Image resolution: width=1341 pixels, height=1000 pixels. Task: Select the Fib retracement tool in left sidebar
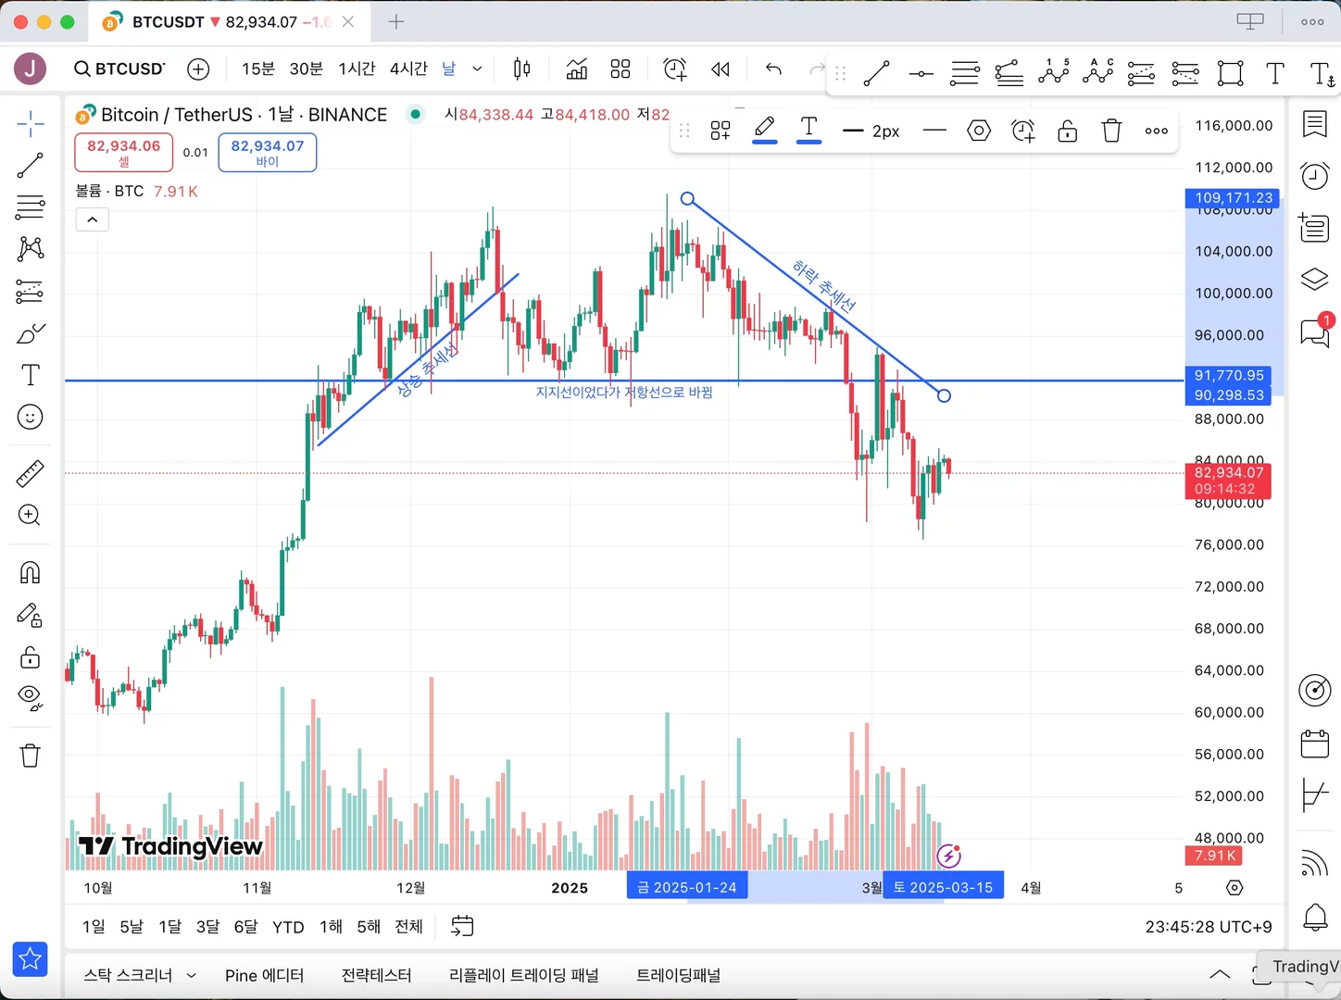(x=31, y=206)
